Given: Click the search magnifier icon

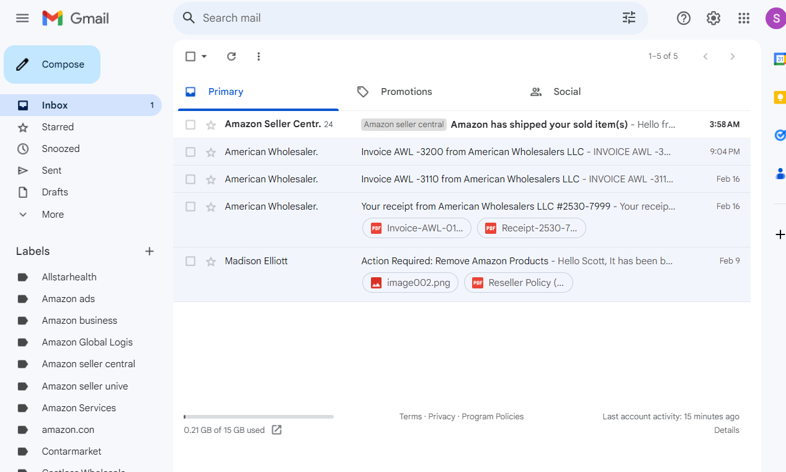Looking at the screenshot, I should 189,18.
